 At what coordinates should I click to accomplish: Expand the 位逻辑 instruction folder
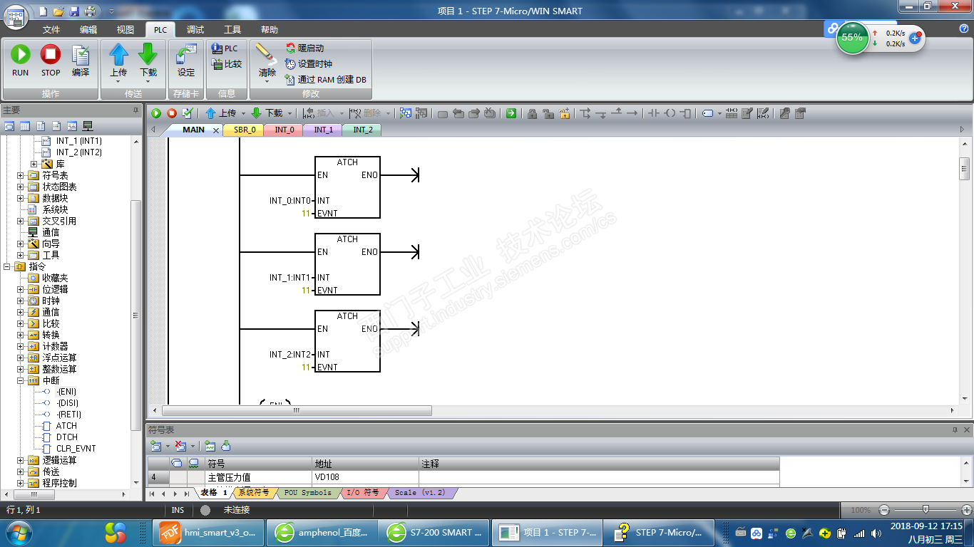click(21, 289)
